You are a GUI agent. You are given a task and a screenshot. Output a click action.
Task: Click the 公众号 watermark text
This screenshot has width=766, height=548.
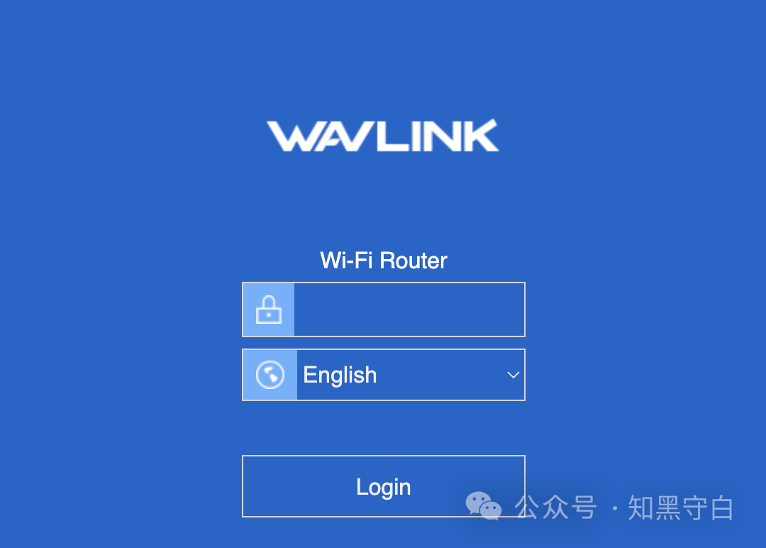point(555,508)
